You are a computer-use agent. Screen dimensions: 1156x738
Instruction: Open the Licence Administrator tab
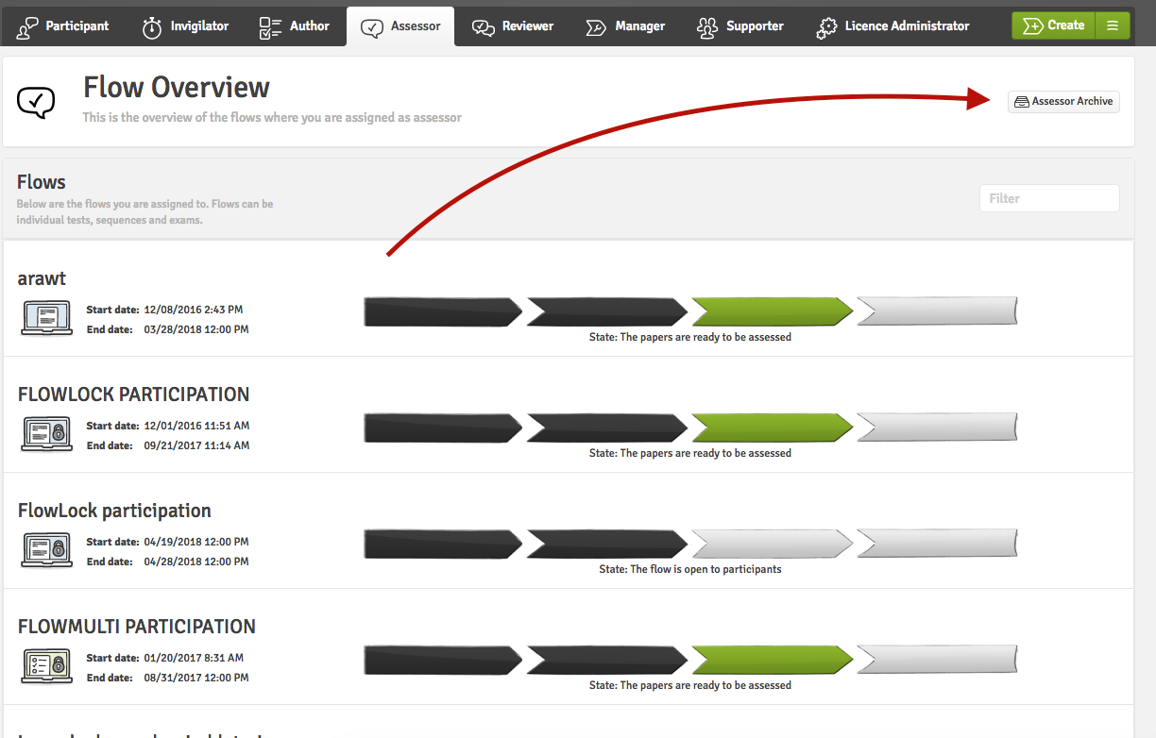click(892, 26)
